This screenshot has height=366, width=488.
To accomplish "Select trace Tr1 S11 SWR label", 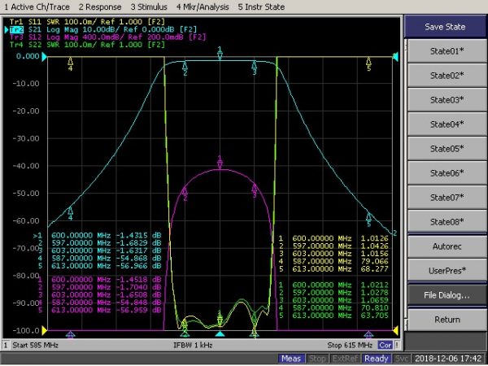I will 87,22.
